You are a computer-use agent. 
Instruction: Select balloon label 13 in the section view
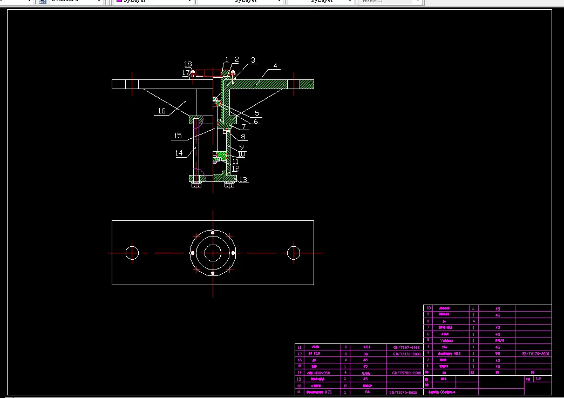[x=243, y=180]
